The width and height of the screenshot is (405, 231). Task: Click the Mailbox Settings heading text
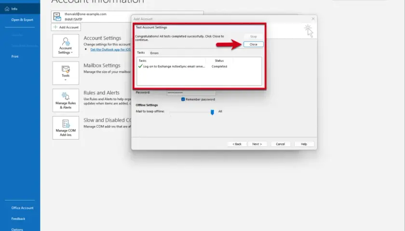click(x=102, y=65)
